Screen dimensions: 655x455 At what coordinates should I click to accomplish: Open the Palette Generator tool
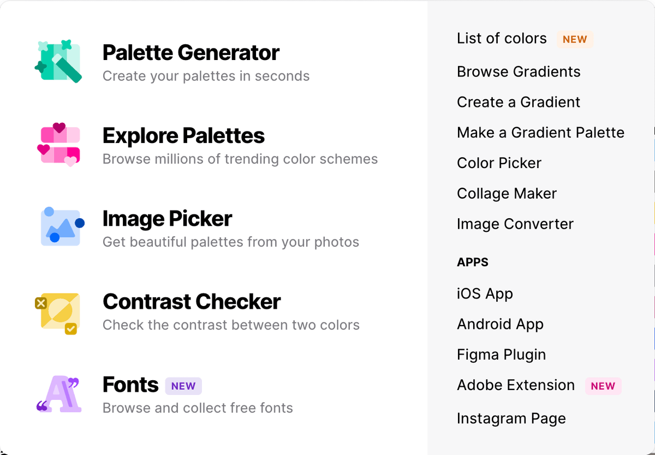pyautogui.click(x=190, y=53)
